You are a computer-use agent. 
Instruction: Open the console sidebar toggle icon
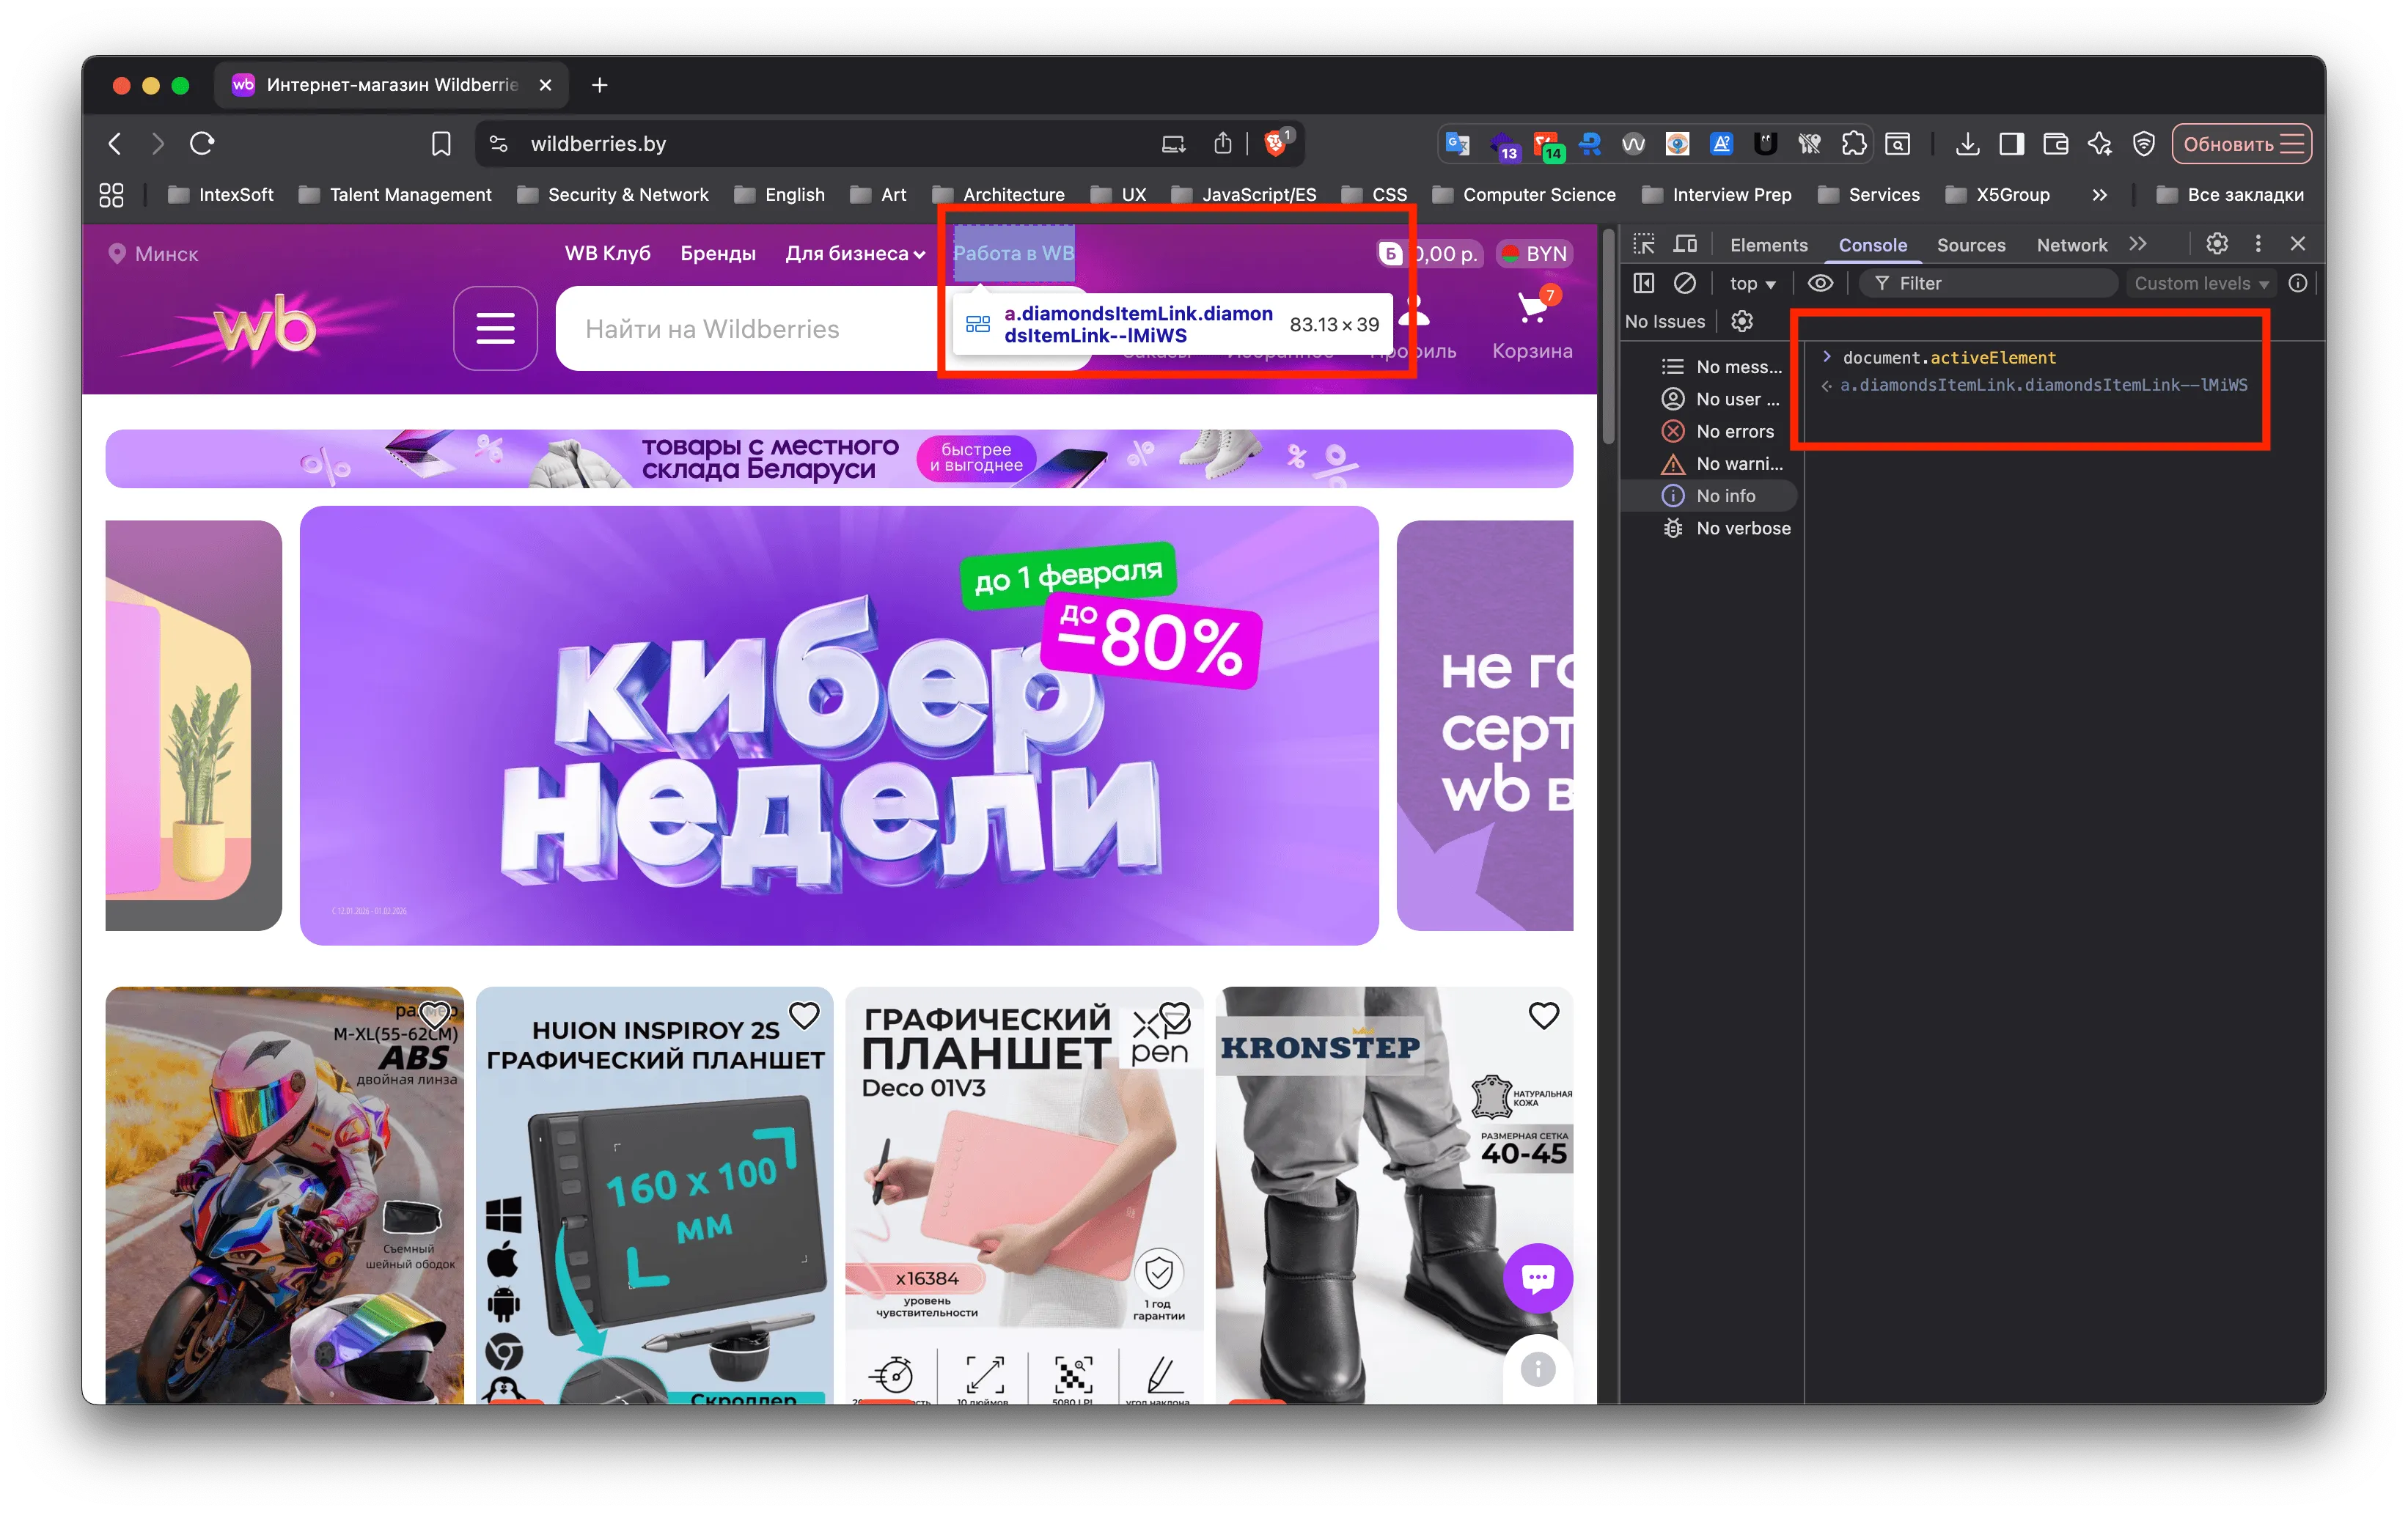[x=1643, y=283]
